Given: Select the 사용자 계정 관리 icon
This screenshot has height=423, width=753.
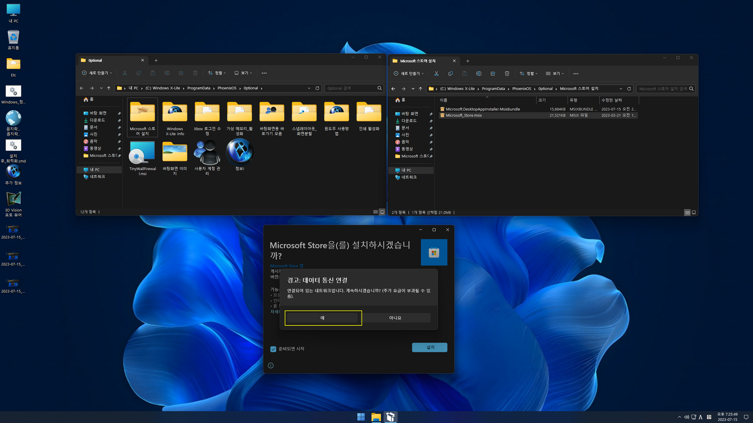Looking at the screenshot, I should click(207, 158).
